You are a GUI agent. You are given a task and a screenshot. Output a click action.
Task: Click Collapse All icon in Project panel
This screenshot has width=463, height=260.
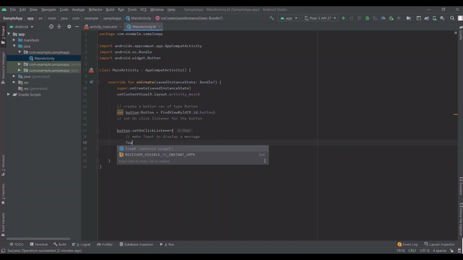point(59,26)
